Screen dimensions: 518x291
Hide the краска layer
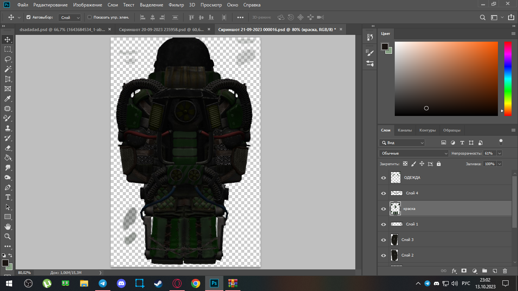(383, 209)
